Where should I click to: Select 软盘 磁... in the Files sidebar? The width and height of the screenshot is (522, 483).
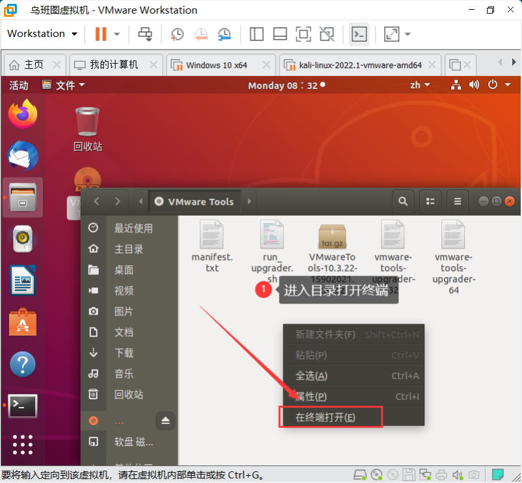130,442
